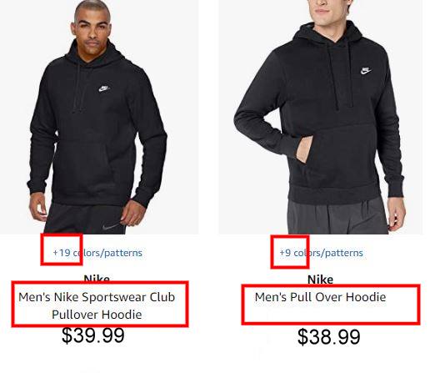Click the right model's hand in pocket
Screen dimensions: 430x373
pos(303,150)
